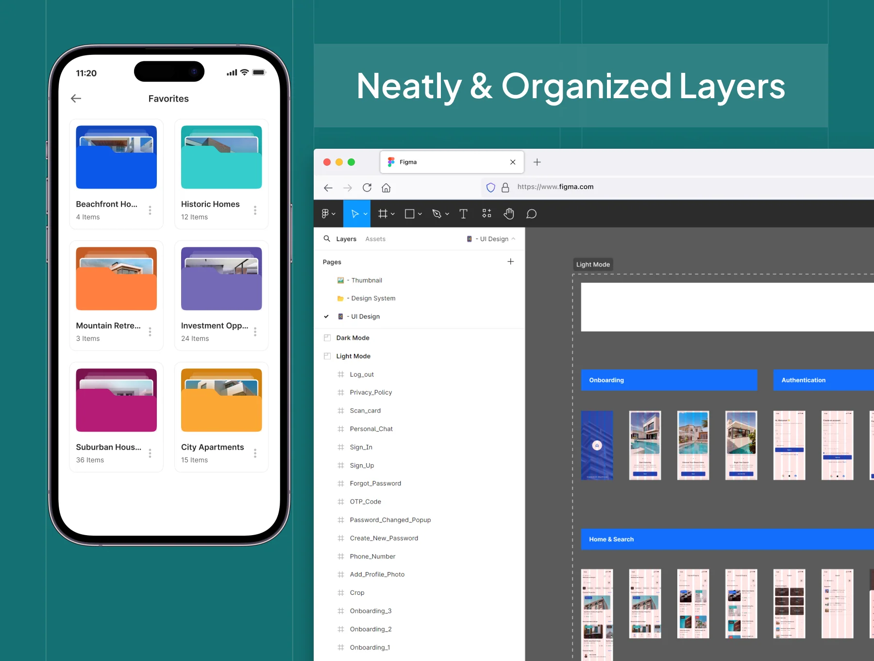Go back in the browser
This screenshot has width=874, height=661.
(x=328, y=188)
